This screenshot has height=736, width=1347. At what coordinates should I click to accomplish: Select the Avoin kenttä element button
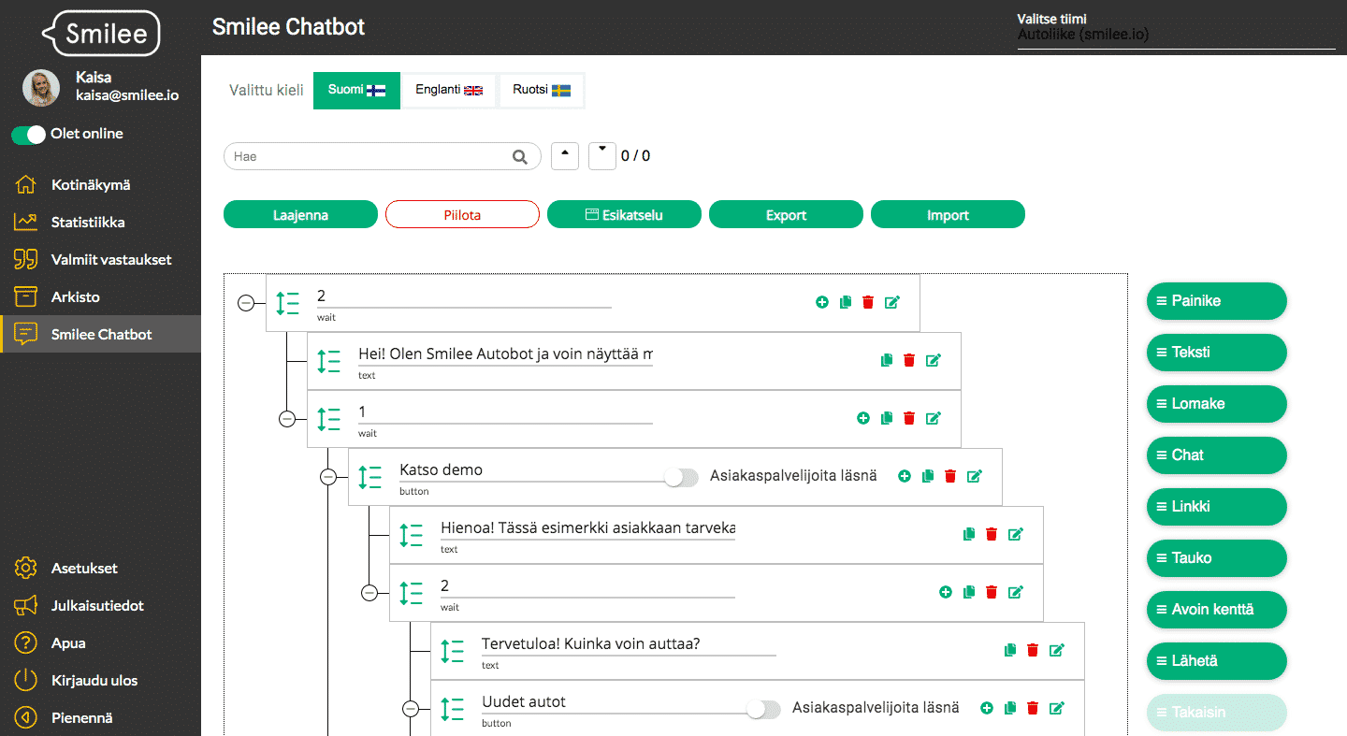coord(1217,610)
